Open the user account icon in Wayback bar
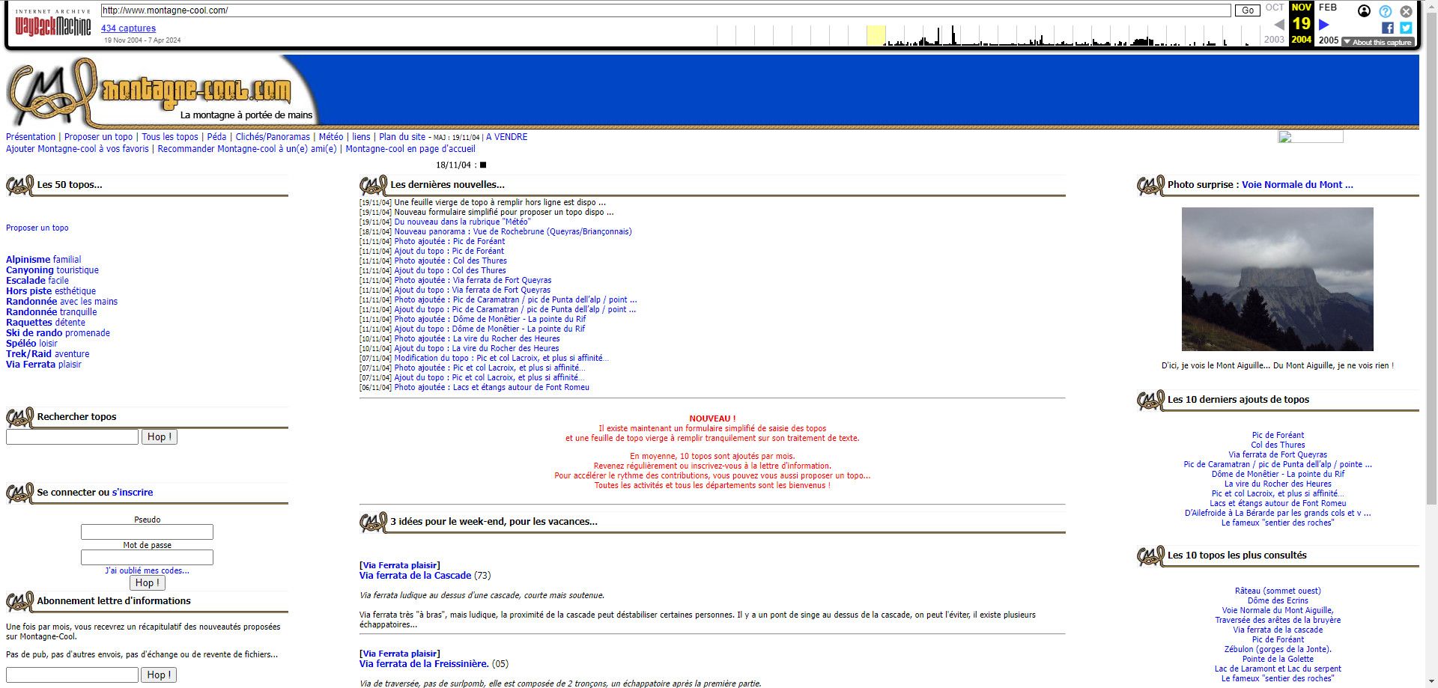This screenshot has width=1438, height=688. click(1365, 11)
